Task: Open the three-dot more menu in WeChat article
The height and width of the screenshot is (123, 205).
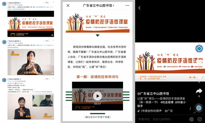Action: pyautogui.click(x=127, y=5)
